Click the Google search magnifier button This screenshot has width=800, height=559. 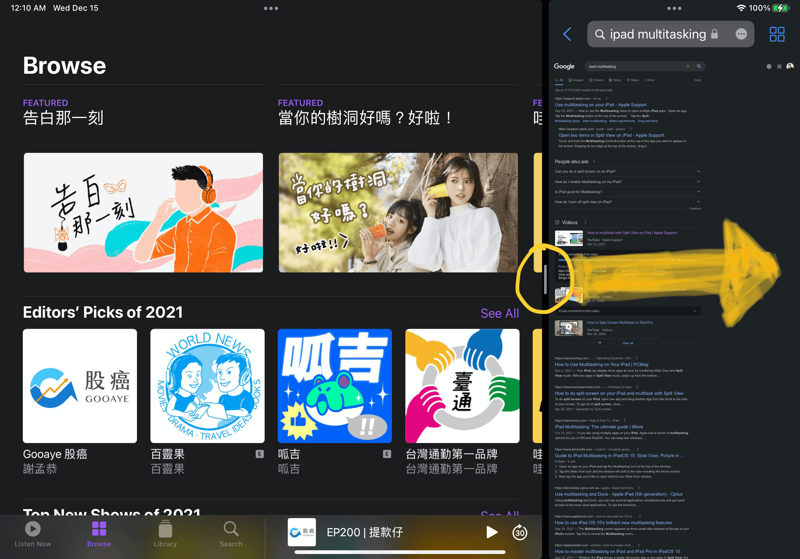(698, 66)
